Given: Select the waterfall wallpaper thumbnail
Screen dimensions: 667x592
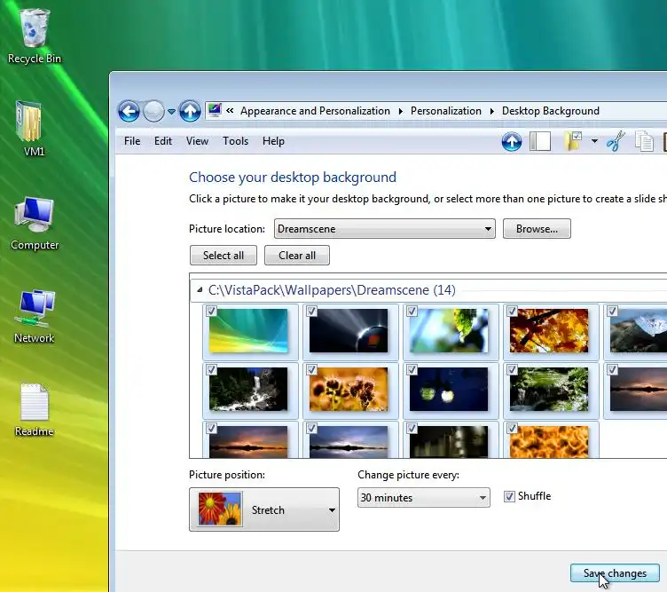Looking at the screenshot, I should tap(248, 390).
